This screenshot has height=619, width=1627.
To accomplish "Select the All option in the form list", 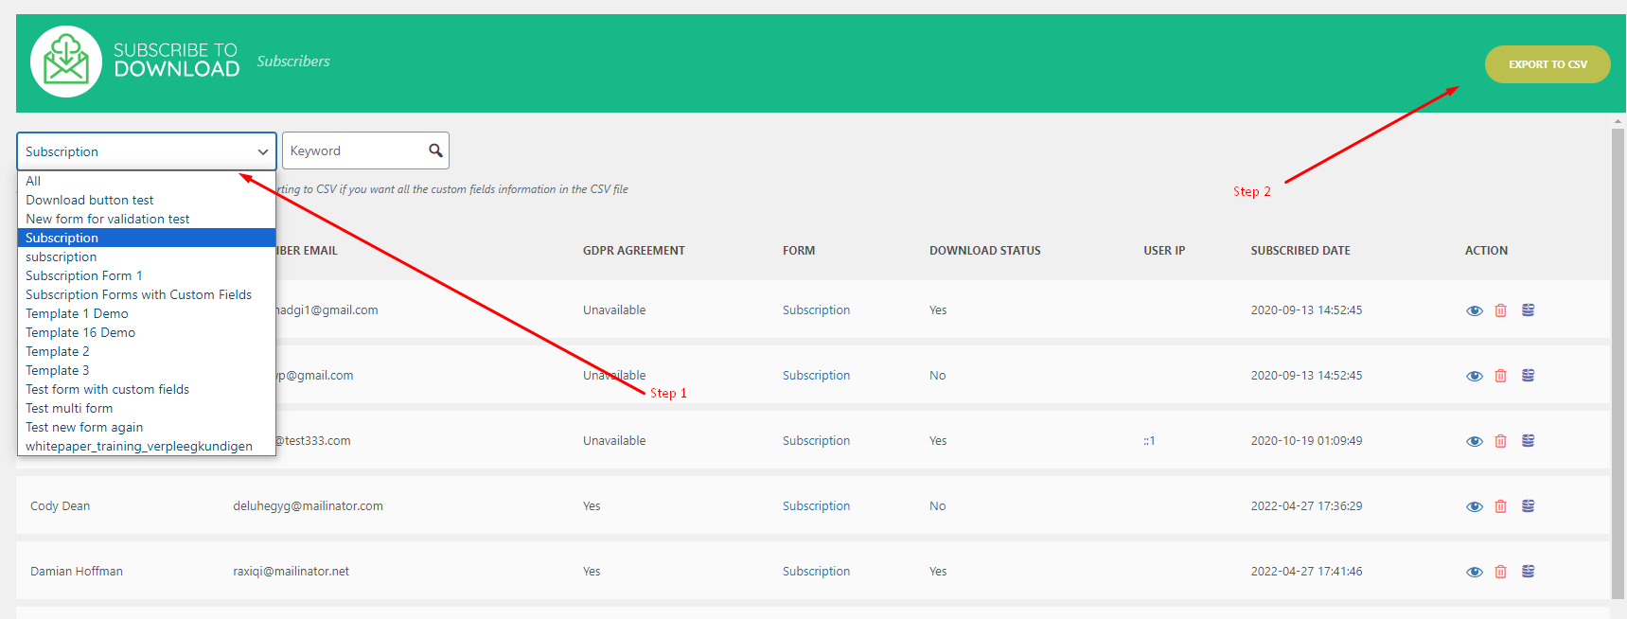I will [147, 181].
